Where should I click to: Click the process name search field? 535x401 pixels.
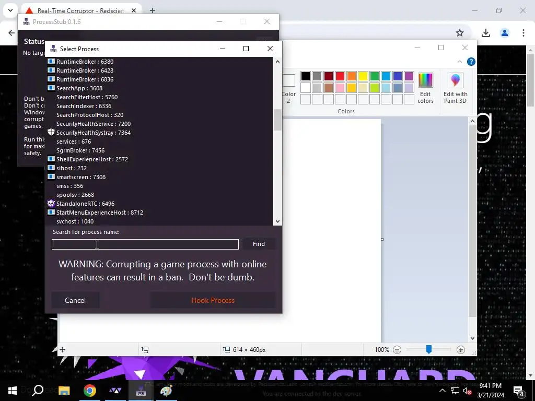[x=145, y=244]
